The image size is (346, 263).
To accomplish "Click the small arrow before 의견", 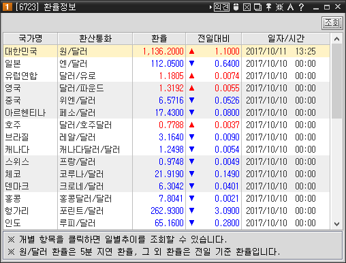I will coord(210,7).
